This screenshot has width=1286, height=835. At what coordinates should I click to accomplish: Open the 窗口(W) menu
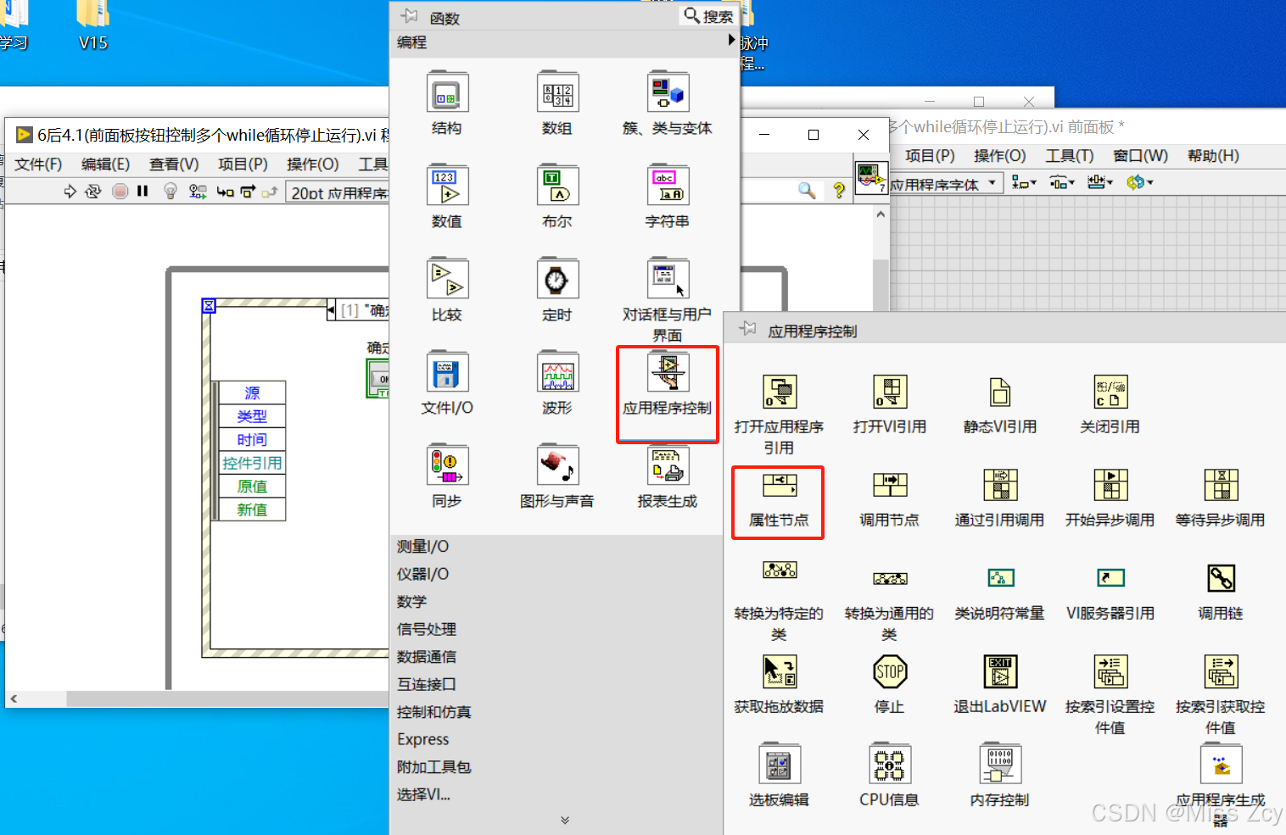[1140, 156]
